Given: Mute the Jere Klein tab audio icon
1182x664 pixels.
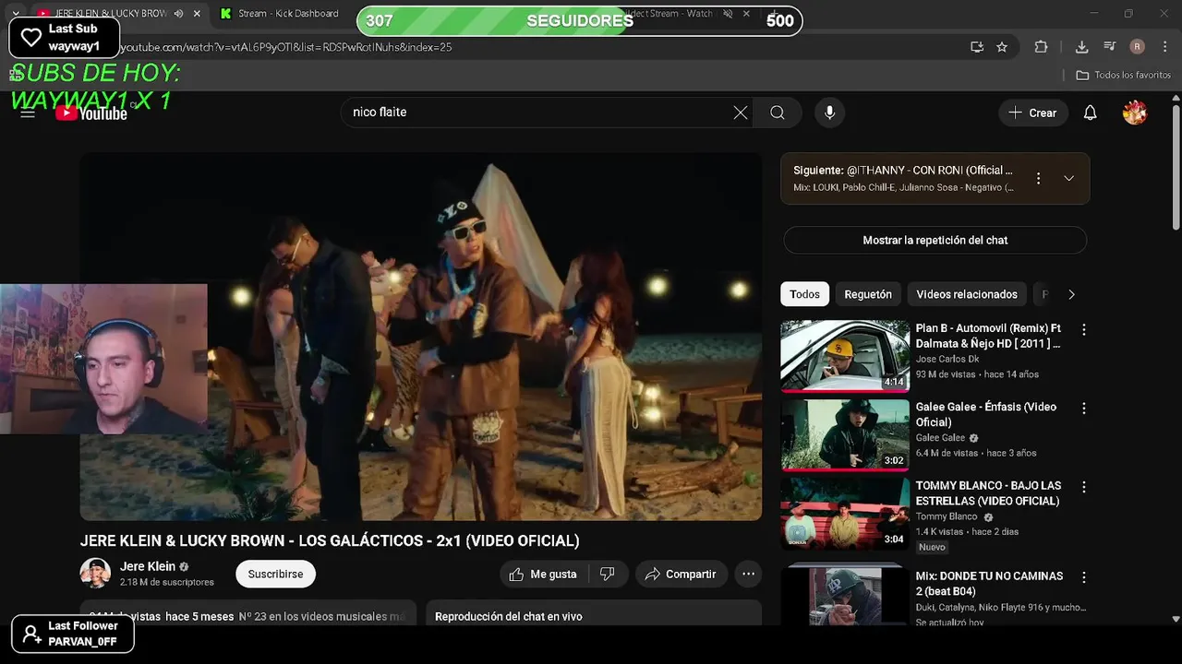Looking at the screenshot, I should pos(178,14).
